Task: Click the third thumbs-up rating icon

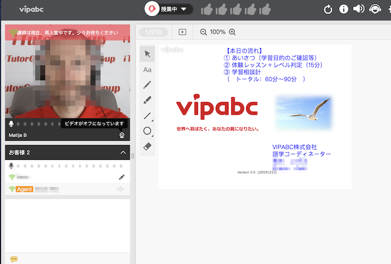Action: point(236,9)
